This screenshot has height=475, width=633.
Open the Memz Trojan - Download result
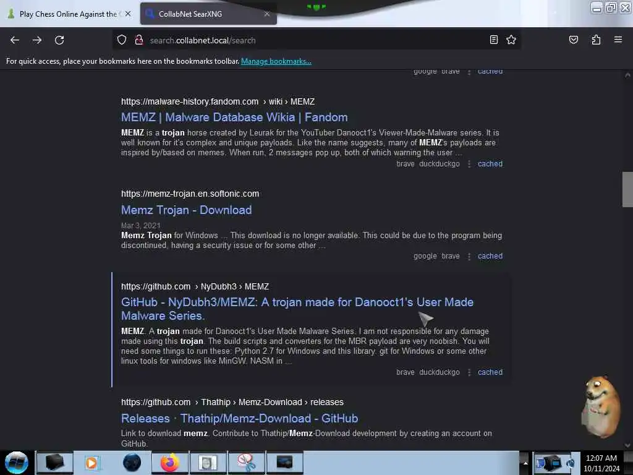coord(187,210)
